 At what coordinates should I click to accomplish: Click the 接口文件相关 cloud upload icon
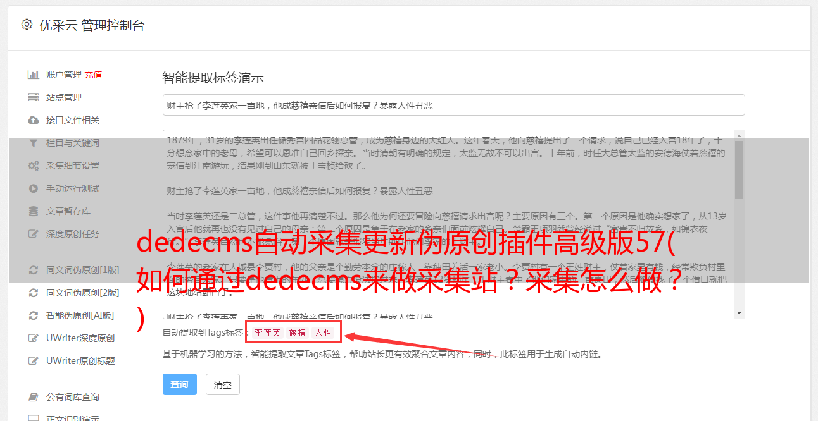(34, 120)
